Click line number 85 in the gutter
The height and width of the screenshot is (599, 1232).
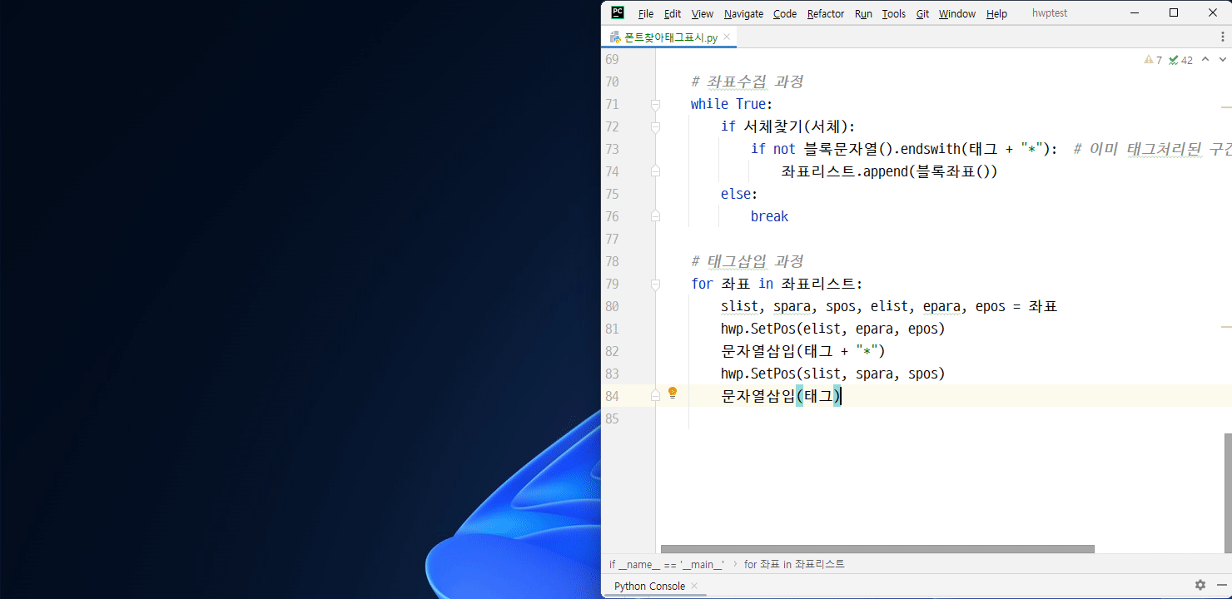[611, 418]
